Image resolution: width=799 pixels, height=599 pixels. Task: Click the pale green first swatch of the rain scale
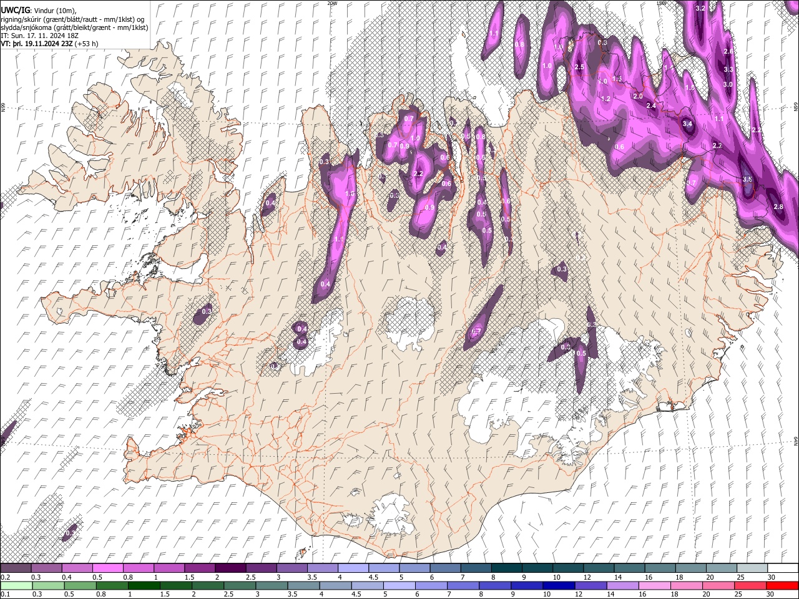click(x=16, y=585)
